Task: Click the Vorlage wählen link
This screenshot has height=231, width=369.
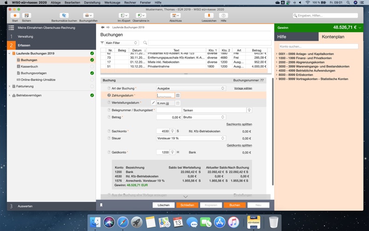Action: pos(243,88)
